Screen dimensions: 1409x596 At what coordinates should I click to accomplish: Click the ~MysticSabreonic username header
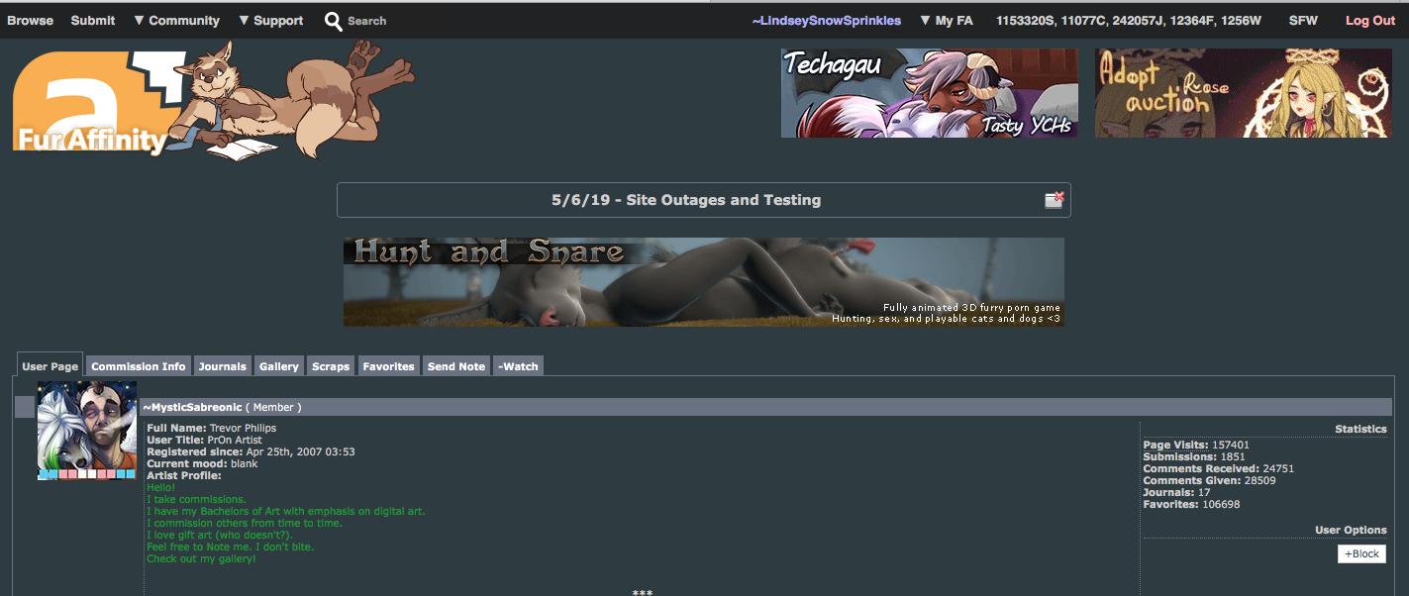(192, 407)
